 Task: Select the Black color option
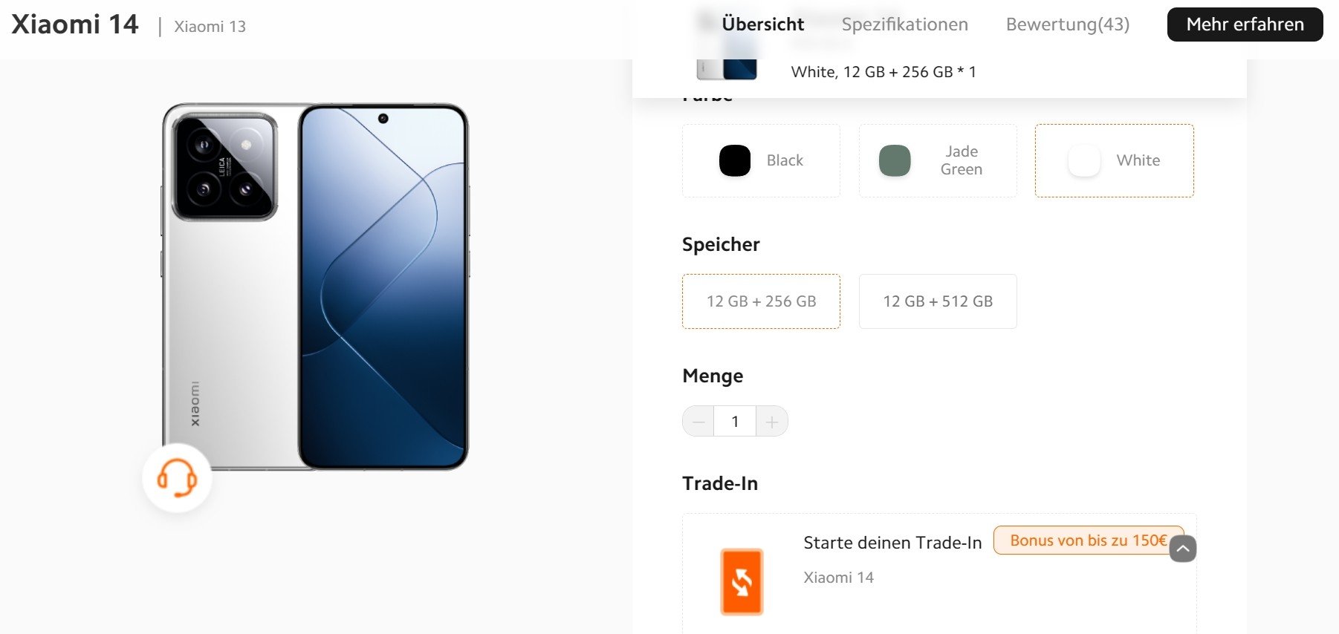click(x=761, y=160)
